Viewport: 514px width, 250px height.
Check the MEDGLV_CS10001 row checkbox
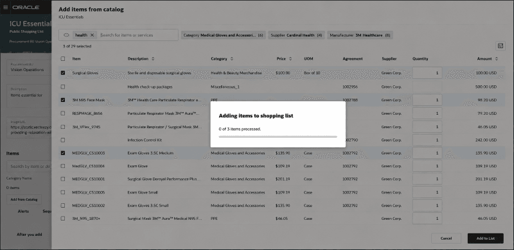63,179
